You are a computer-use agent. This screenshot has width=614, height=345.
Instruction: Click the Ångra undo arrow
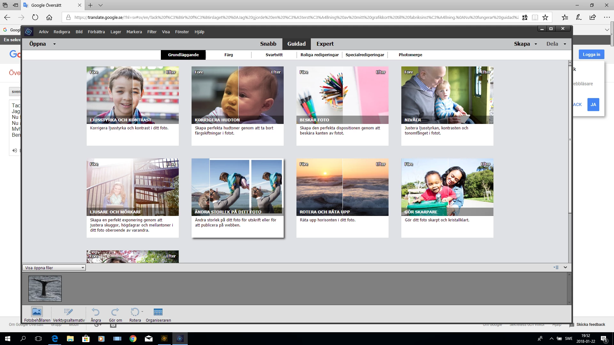[96, 312]
